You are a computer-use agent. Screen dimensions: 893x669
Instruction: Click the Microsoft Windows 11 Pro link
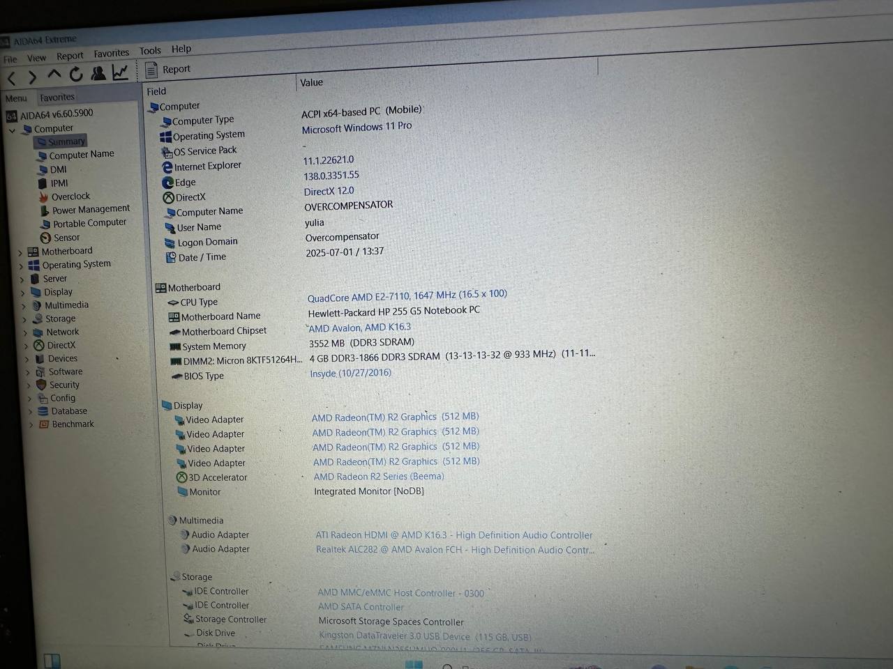(357, 128)
